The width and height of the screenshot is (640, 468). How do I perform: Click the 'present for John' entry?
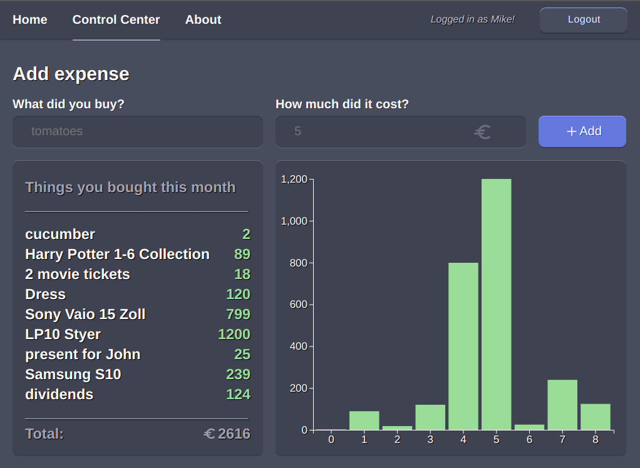(x=83, y=354)
